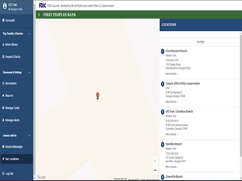Select the Greenville Branch heading

point(174,176)
